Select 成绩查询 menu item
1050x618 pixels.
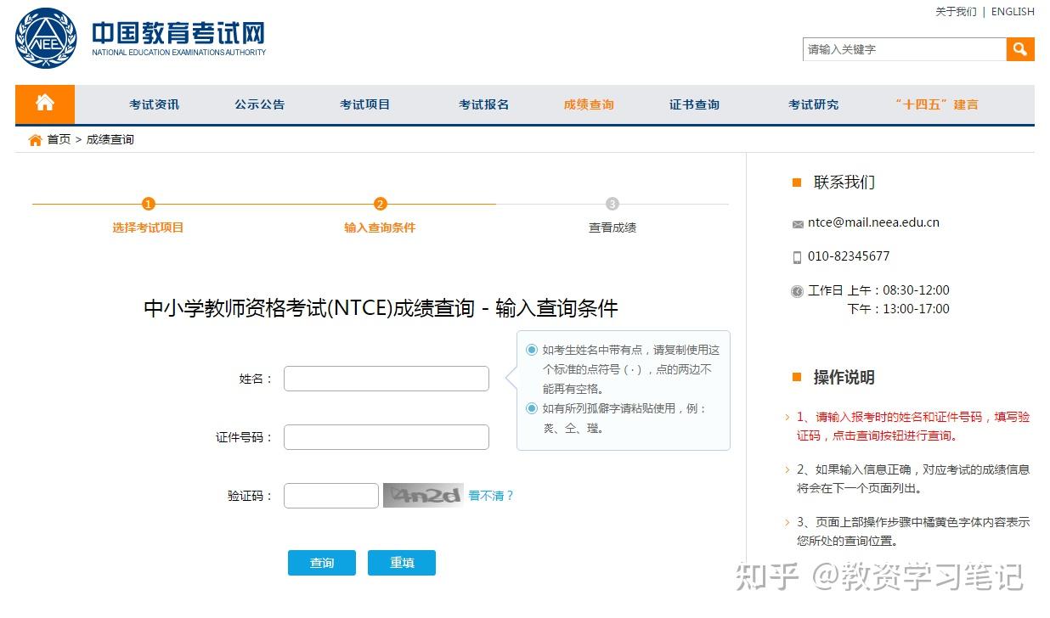[x=589, y=104]
